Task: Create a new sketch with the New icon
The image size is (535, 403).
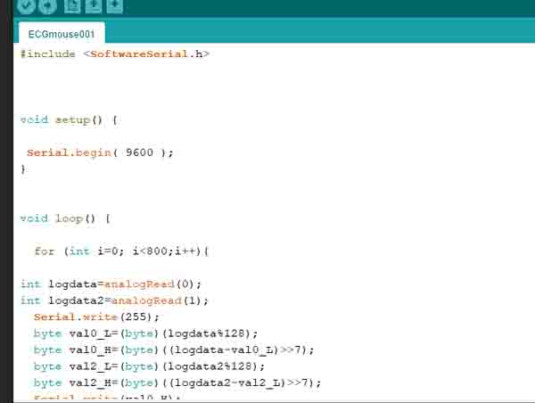Action: click(x=73, y=5)
